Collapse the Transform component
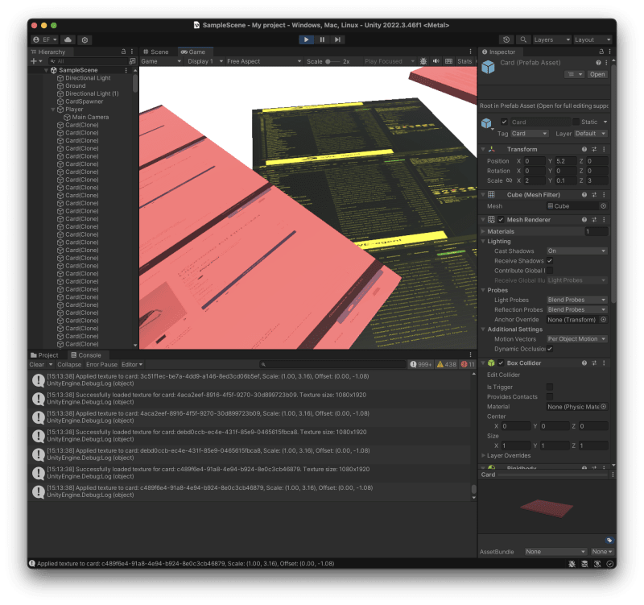 484,149
